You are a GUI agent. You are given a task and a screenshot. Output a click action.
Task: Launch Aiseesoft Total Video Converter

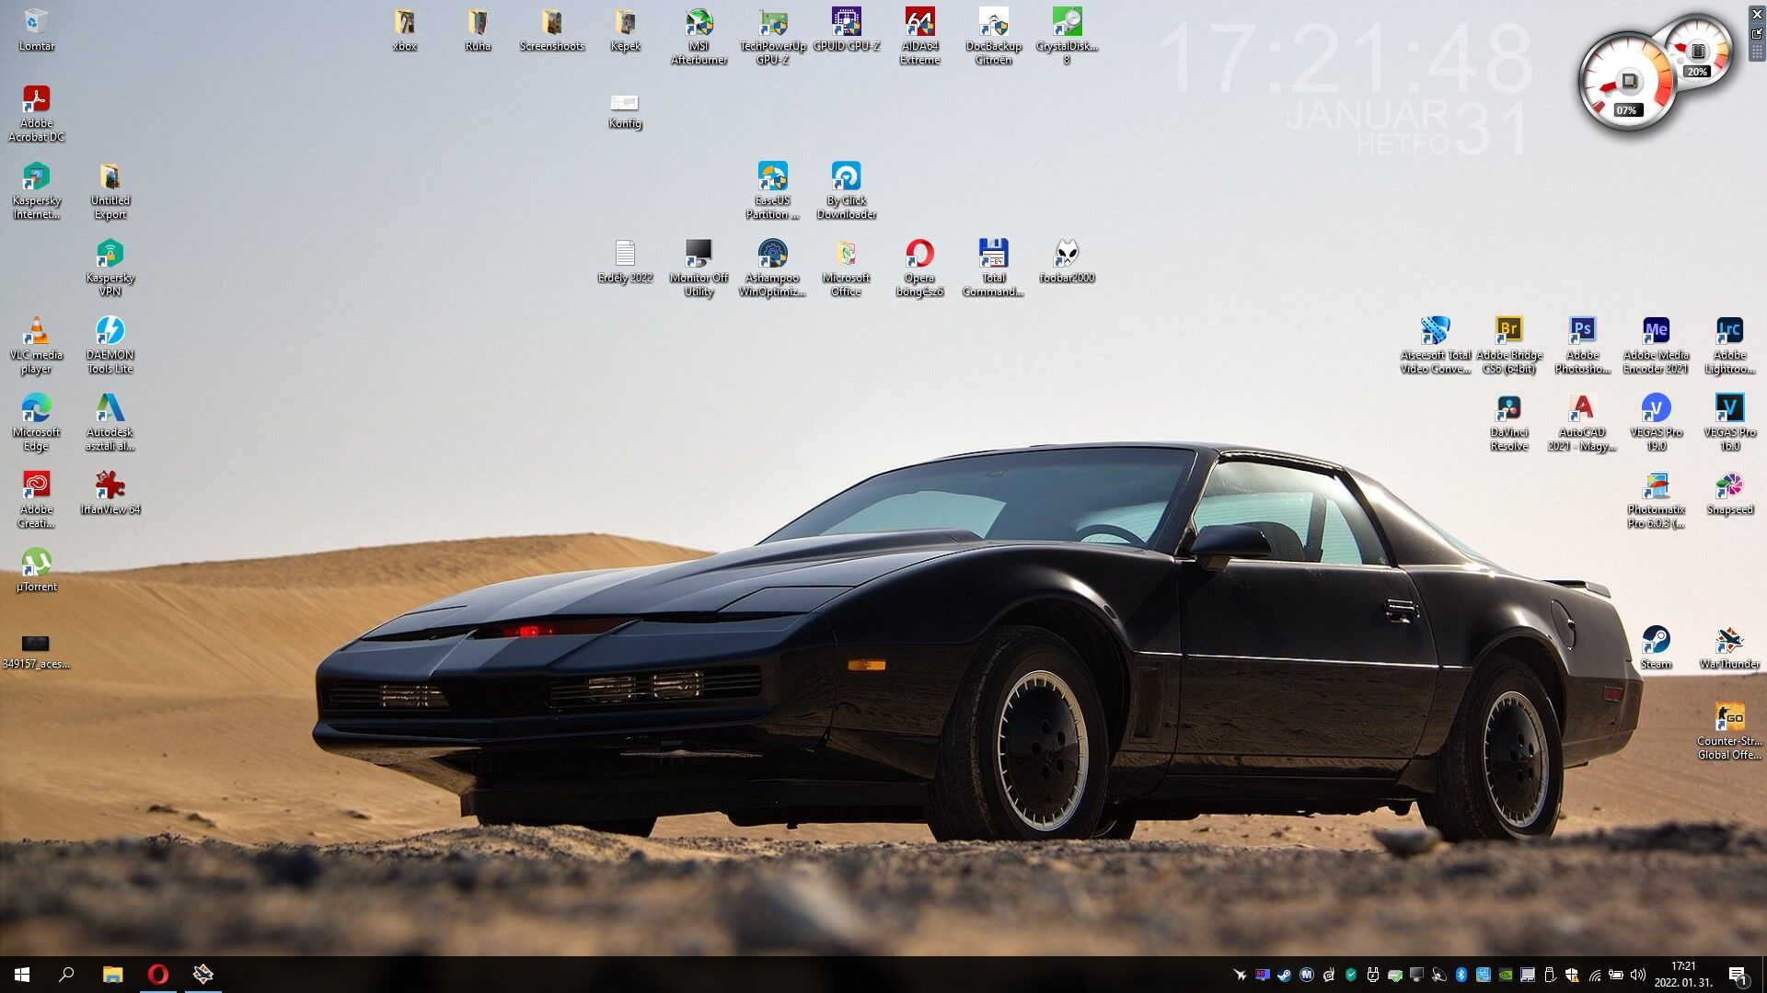[x=1435, y=346]
